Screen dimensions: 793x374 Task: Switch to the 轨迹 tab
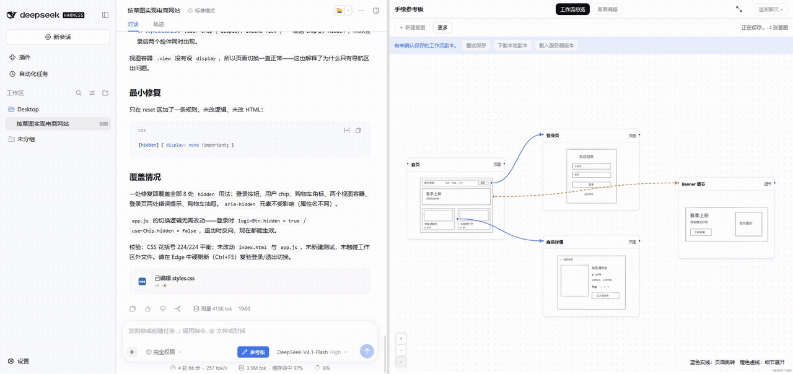tap(159, 24)
